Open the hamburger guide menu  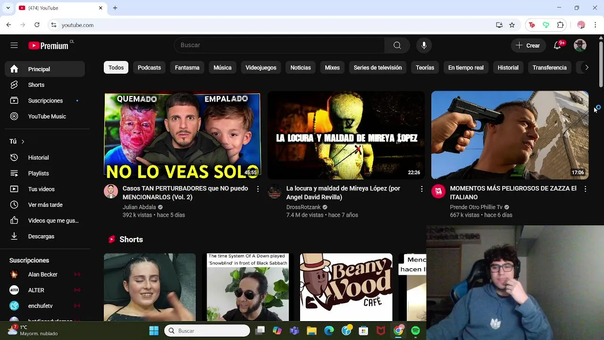14,45
